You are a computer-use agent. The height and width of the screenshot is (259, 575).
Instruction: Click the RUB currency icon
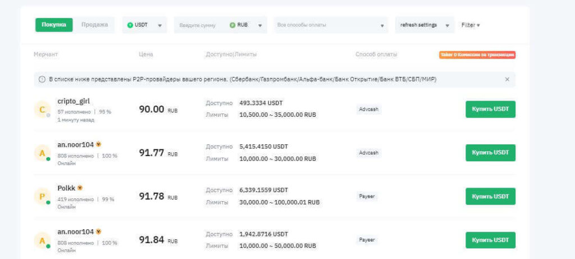[x=232, y=25]
